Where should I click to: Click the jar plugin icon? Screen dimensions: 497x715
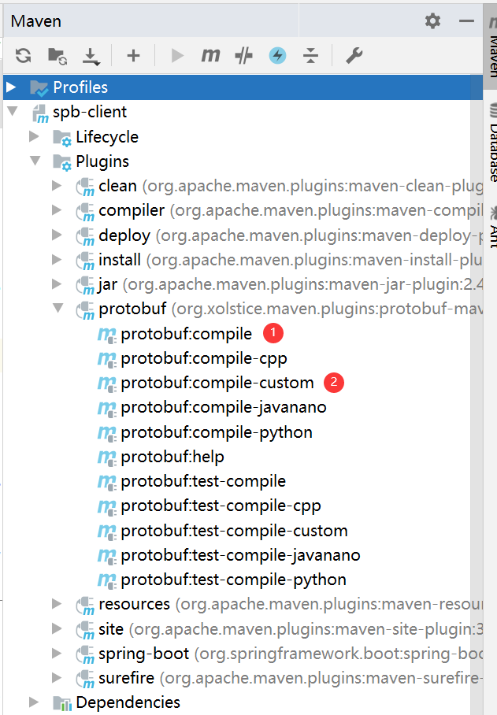point(85,286)
